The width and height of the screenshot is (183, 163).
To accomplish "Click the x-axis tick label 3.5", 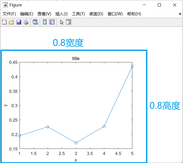I will pos(90,153).
